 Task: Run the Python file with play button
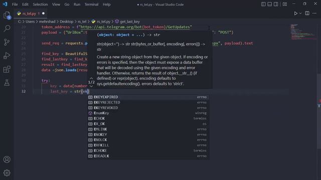[x=295, y=13]
